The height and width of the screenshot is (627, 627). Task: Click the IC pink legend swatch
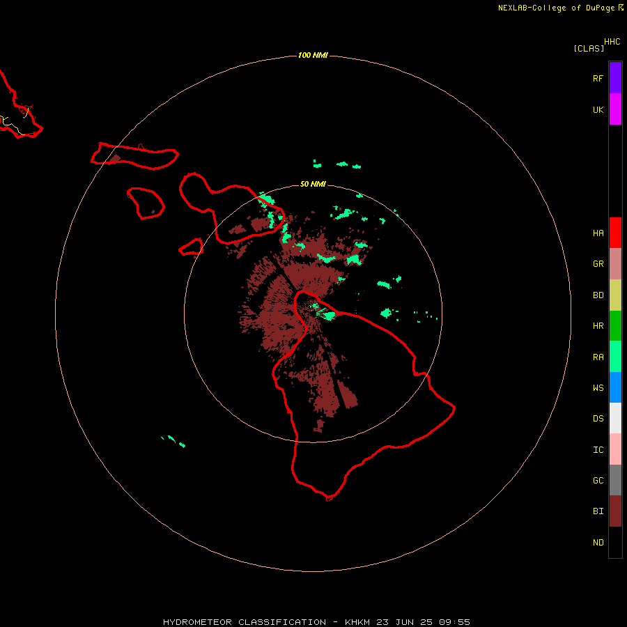pyautogui.click(x=615, y=449)
